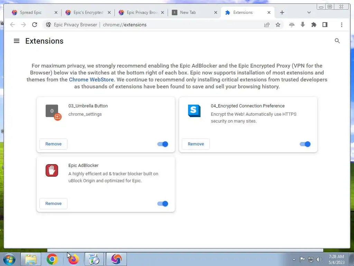This screenshot has height=266, width=354.
Task: Click the horizontal scrollbar at window bottom
Action: click(x=185, y=250)
